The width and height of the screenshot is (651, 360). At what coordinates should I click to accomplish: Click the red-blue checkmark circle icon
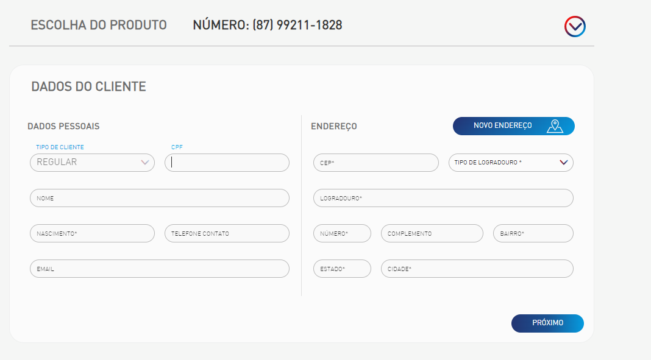pos(575,27)
